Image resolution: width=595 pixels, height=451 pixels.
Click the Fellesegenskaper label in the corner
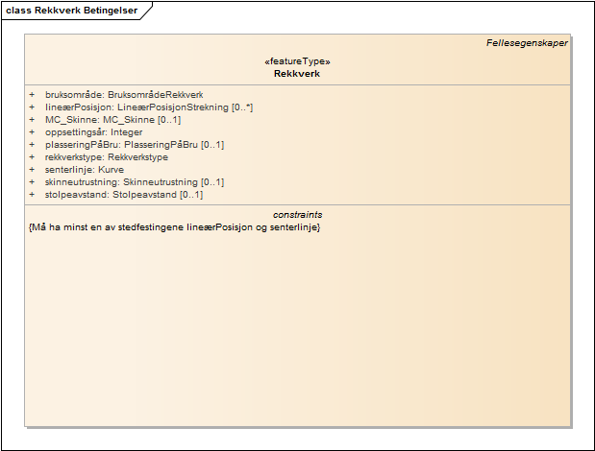pos(527,43)
